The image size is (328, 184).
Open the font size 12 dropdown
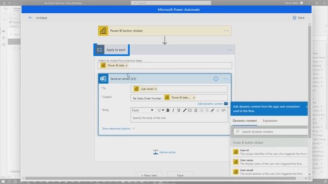click(x=160, y=110)
